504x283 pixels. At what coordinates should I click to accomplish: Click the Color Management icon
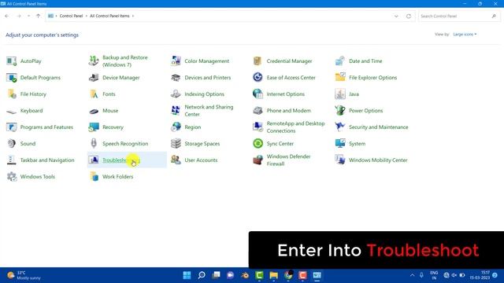pos(176,61)
